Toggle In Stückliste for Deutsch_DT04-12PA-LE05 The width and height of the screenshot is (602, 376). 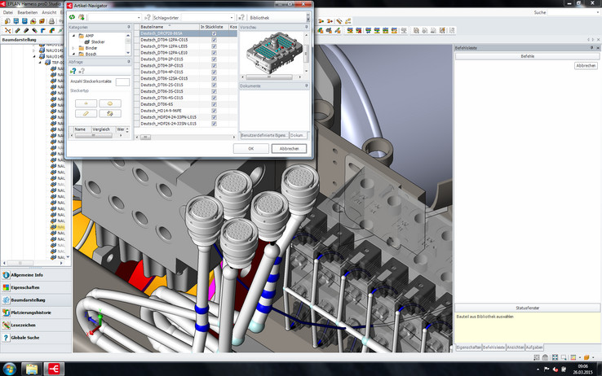pos(214,46)
